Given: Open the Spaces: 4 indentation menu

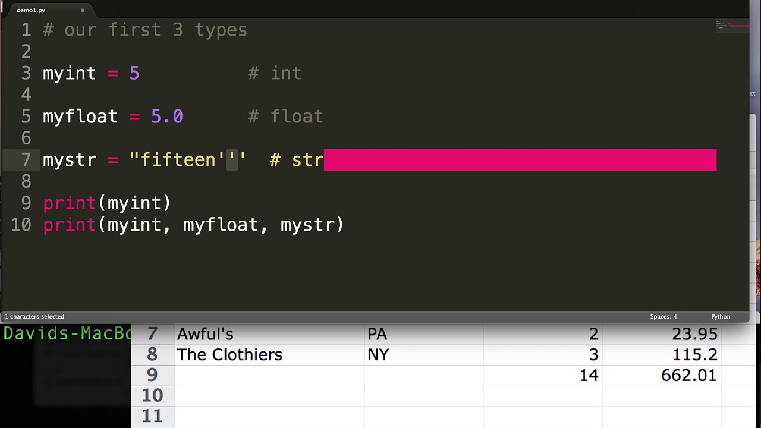Looking at the screenshot, I should (x=663, y=317).
